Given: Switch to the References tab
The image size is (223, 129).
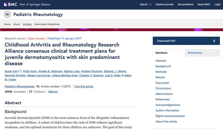Looking at the screenshot, I should 202,53.
